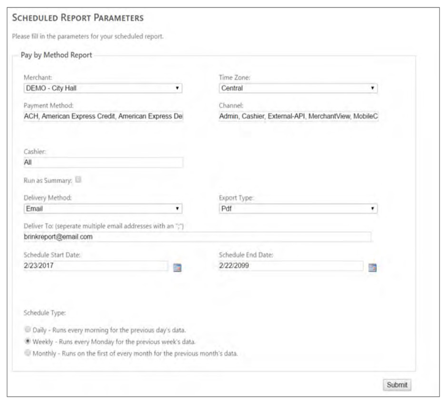The width and height of the screenshot is (447, 408).
Task: Select the Weekly schedule type radio button
Action: coord(27,341)
